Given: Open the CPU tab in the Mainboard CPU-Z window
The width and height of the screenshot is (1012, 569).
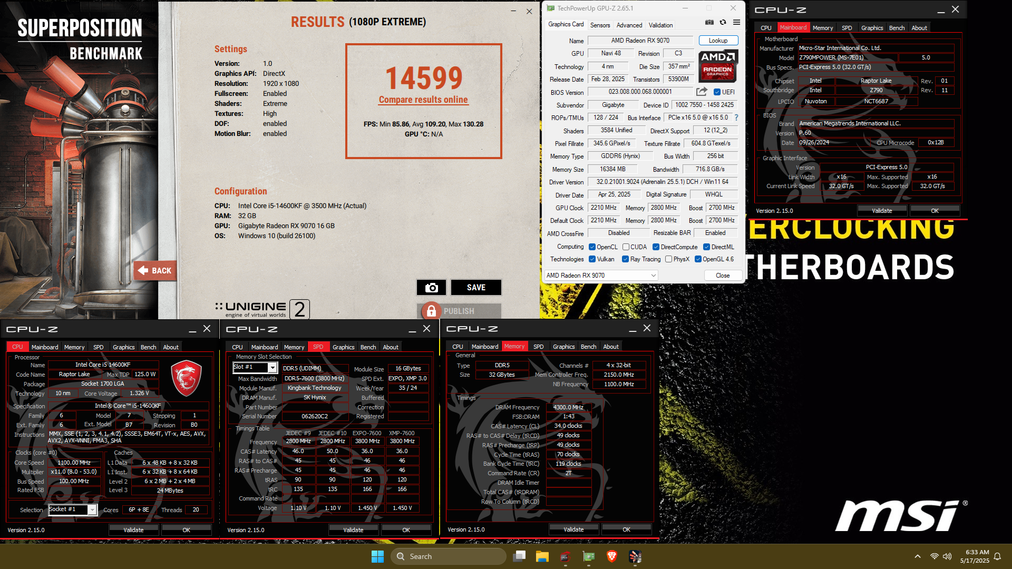Looking at the screenshot, I should [766, 28].
